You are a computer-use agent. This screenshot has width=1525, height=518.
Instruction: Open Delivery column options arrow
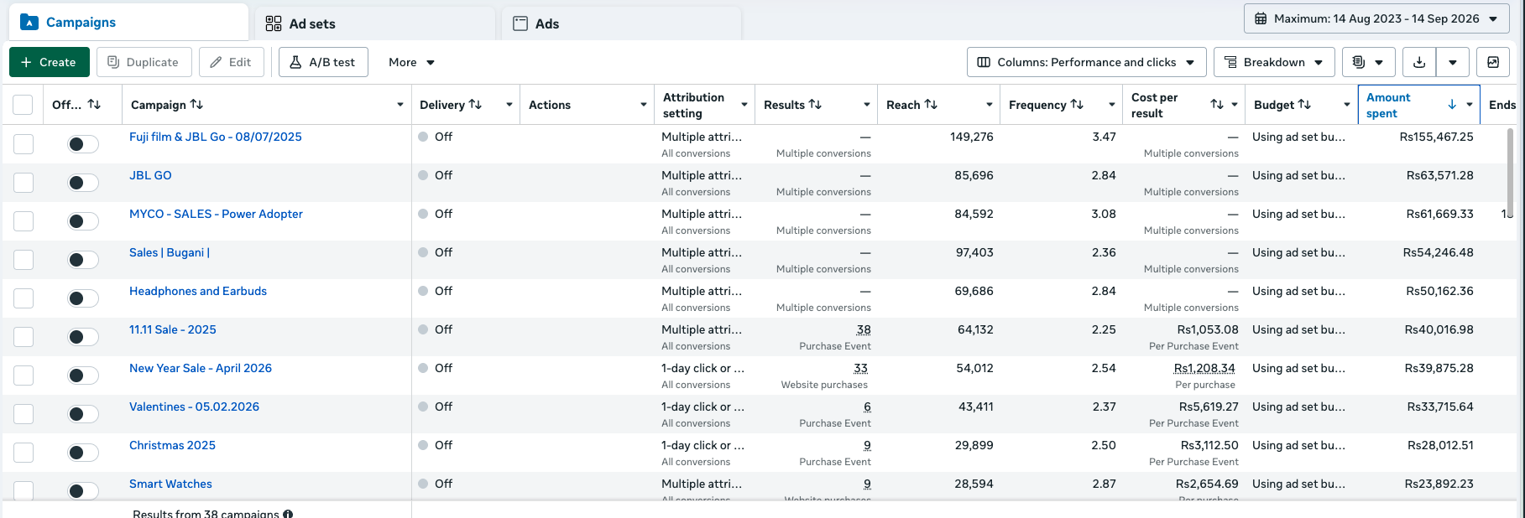pos(509,105)
